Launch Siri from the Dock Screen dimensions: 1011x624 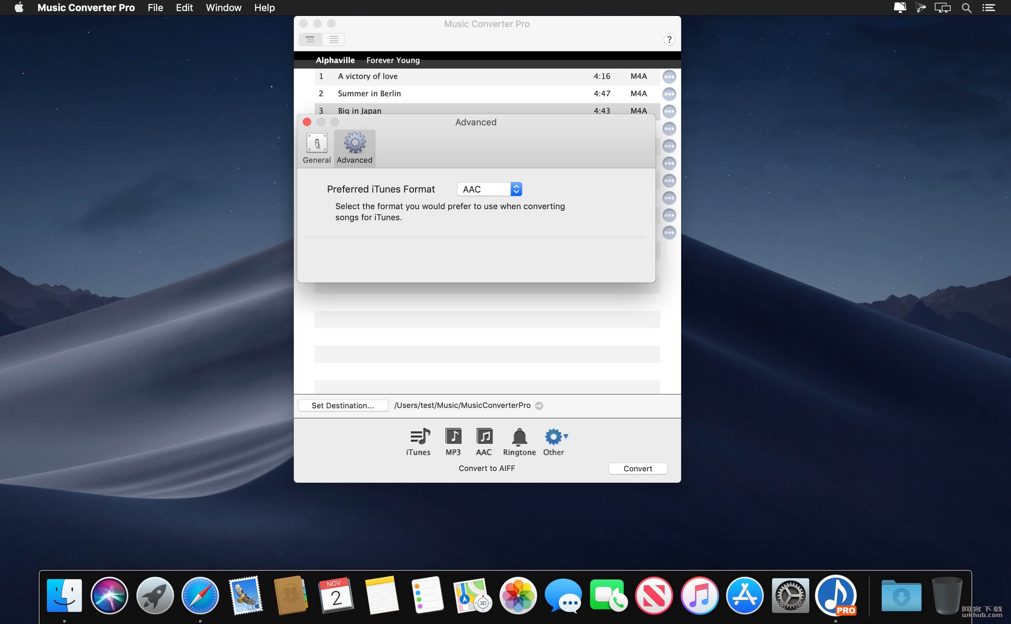[109, 595]
